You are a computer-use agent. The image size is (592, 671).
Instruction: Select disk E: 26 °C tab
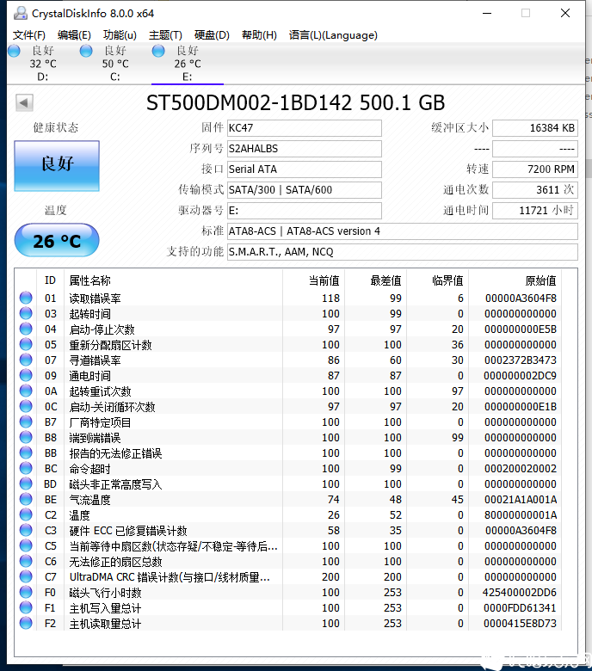tap(188, 64)
